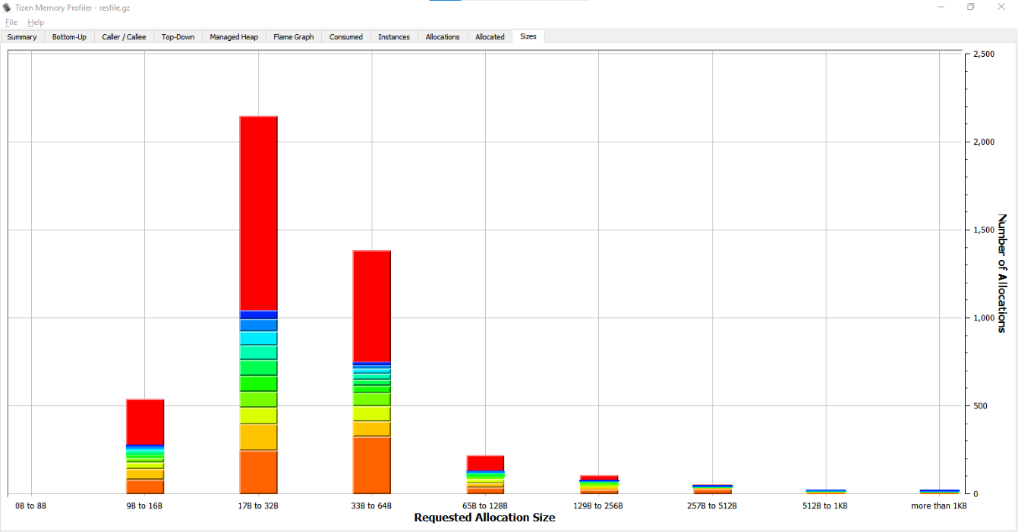Switch to the Summary tab
Image resolution: width=1018 pixels, height=532 pixels.
(21, 36)
